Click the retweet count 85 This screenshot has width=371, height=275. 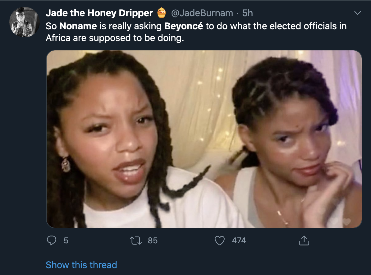pos(153,240)
